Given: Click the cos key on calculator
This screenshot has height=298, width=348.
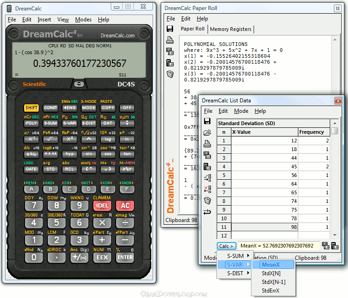Looking at the screenshot, I should (x=108, y=154).
